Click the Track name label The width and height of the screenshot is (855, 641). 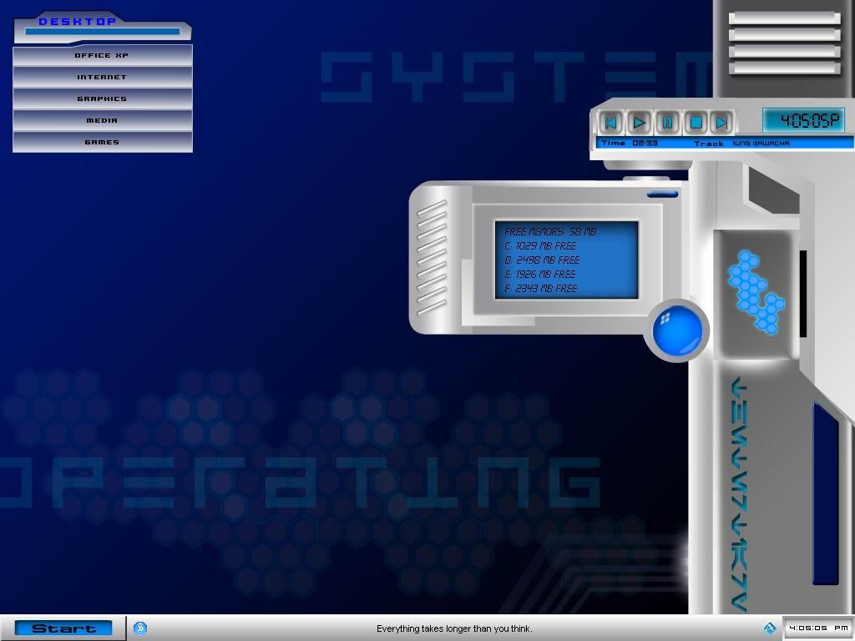741,144
